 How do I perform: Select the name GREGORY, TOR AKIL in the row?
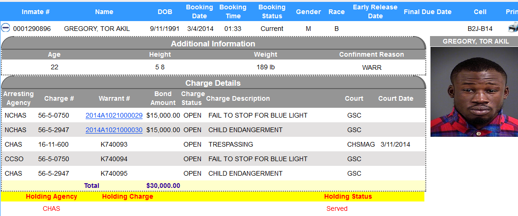coord(97,29)
